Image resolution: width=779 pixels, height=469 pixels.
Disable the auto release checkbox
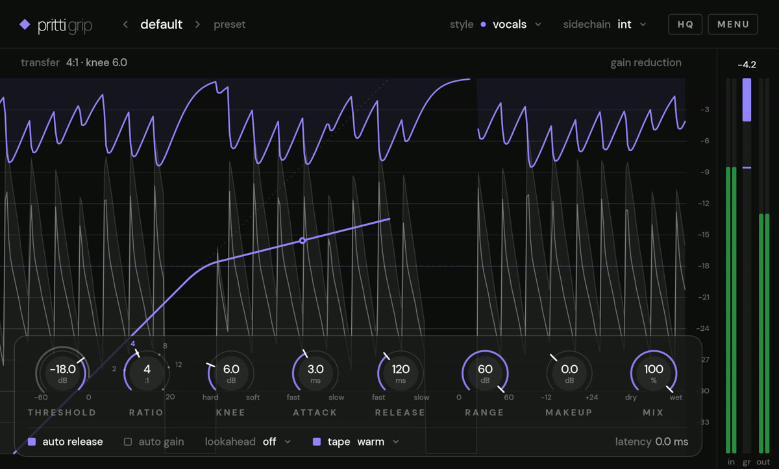(x=32, y=442)
